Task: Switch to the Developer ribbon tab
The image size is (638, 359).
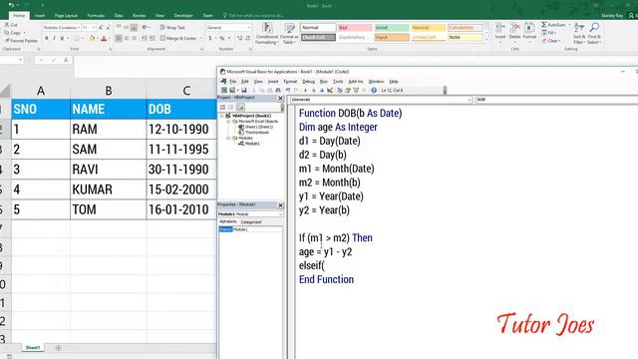Action: click(183, 16)
